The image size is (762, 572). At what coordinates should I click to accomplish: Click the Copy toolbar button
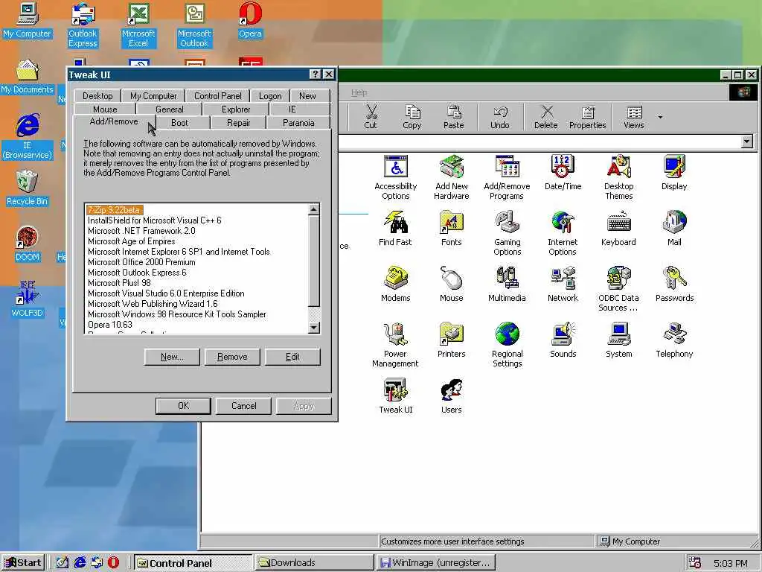(412, 117)
